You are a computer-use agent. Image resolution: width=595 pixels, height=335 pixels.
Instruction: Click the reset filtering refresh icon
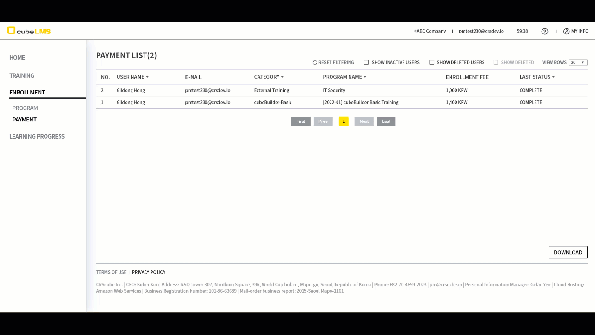click(x=315, y=63)
